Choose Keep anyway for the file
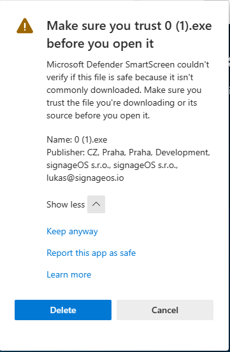The height and width of the screenshot is (352, 230). click(x=72, y=232)
